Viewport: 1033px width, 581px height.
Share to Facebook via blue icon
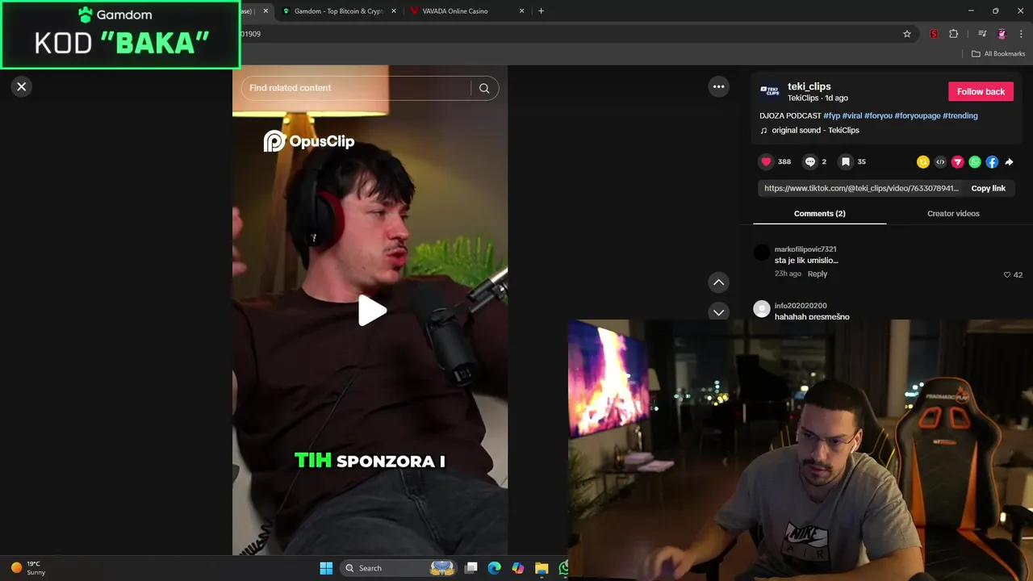992,162
